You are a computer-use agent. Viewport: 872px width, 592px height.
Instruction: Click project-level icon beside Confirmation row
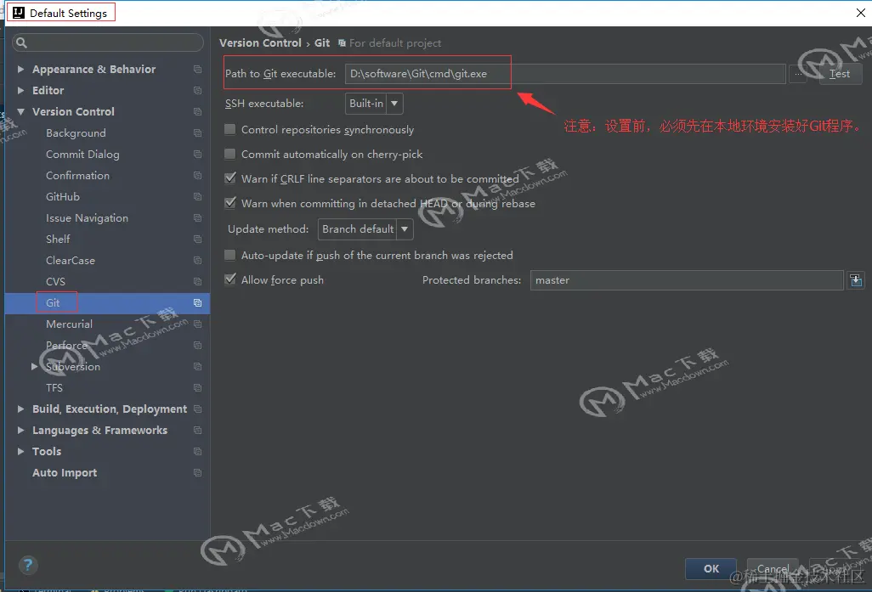click(197, 176)
